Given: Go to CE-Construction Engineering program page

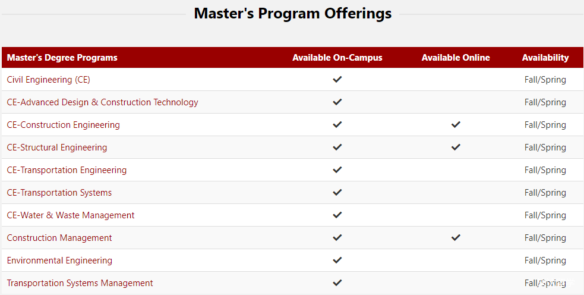Looking at the screenshot, I should [63, 125].
